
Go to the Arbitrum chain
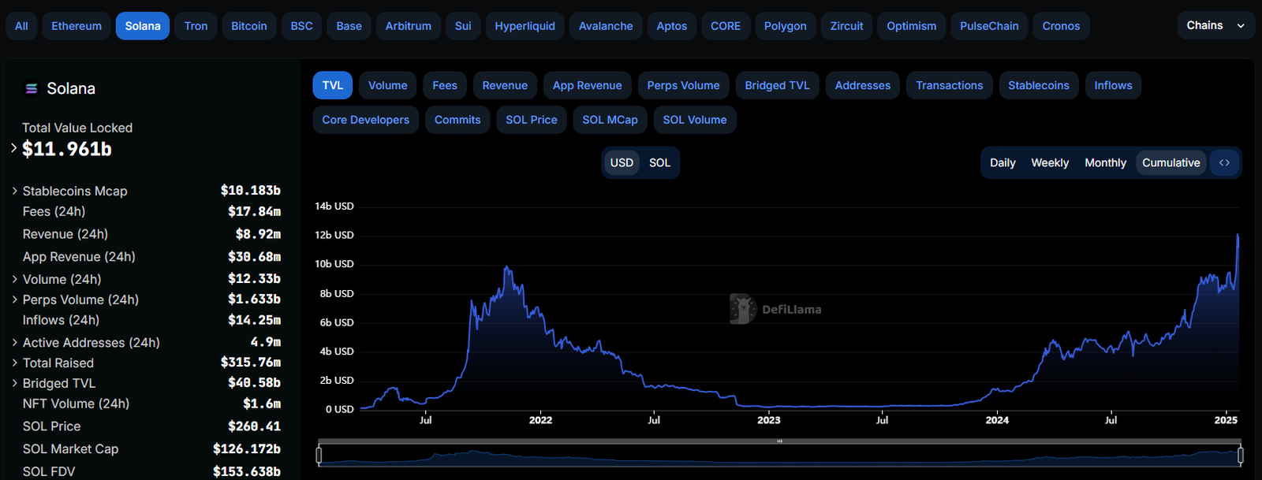[x=409, y=26]
